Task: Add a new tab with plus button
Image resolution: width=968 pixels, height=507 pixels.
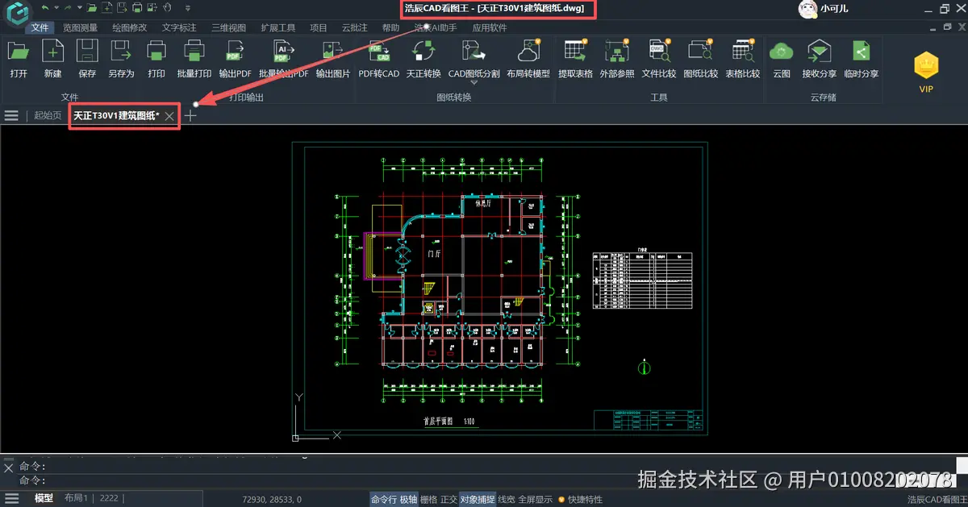Action: pos(190,116)
